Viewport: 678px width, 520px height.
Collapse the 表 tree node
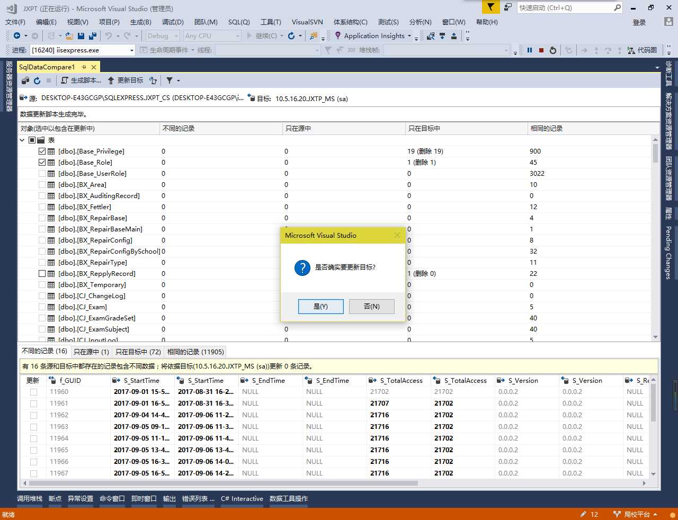[22, 140]
